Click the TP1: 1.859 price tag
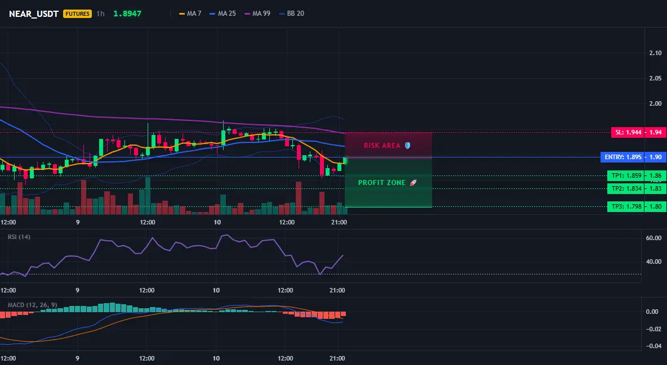Viewport: 667px width, 365px height. point(625,175)
